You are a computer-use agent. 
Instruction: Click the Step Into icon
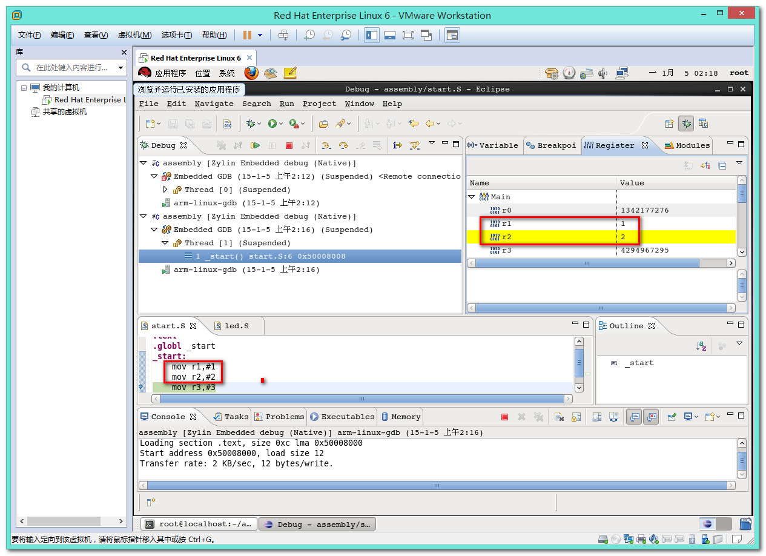(326, 145)
